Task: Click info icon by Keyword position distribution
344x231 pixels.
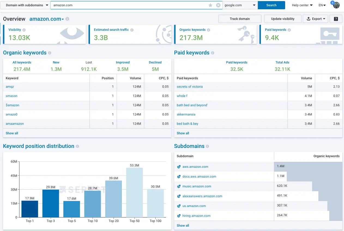Action: click(77, 146)
